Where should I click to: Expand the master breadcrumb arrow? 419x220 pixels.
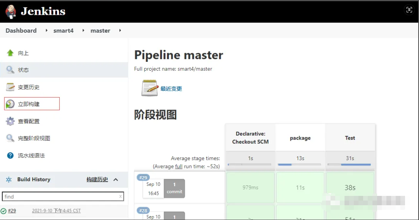(x=120, y=30)
